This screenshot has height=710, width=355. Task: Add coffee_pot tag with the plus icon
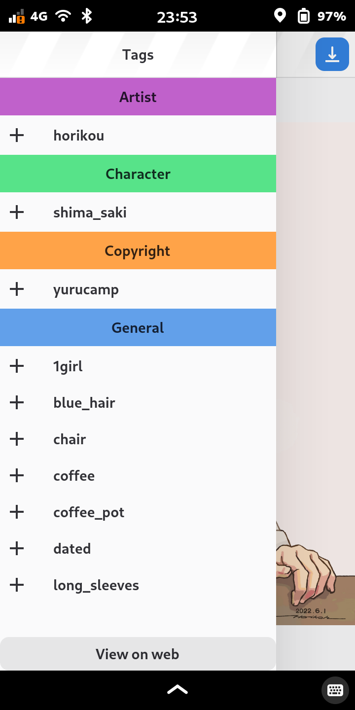click(17, 512)
